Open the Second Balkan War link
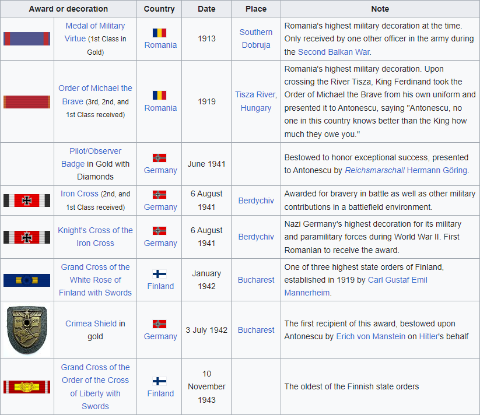 (x=334, y=52)
